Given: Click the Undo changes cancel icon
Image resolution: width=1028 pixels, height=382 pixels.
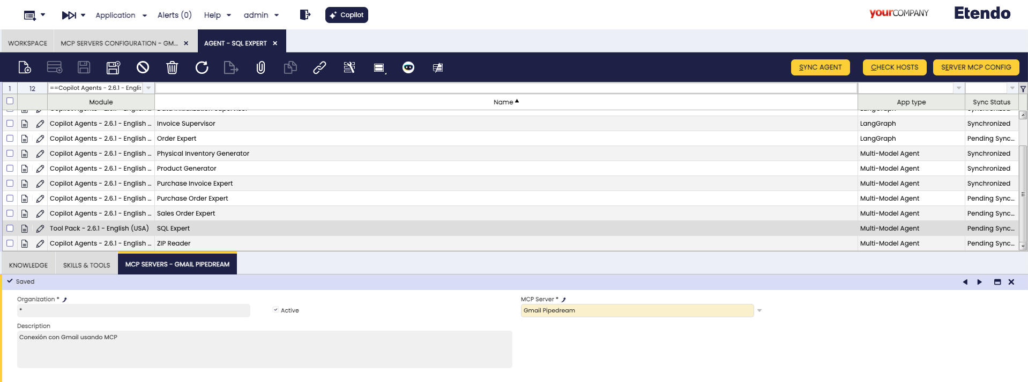Looking at the screenshot, I should point(143,67).
